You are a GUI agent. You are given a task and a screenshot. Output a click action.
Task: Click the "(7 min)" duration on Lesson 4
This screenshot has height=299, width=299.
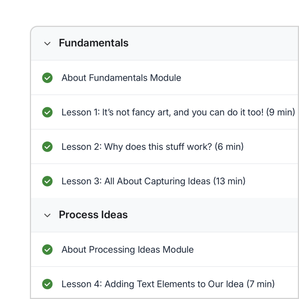pyautogui.click(x=261, y=284)
